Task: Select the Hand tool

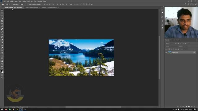Action: 2,61
